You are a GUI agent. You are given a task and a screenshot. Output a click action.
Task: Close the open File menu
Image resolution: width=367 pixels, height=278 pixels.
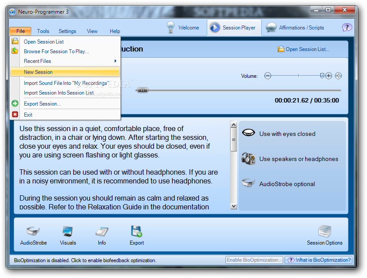[x=21, y=31]
